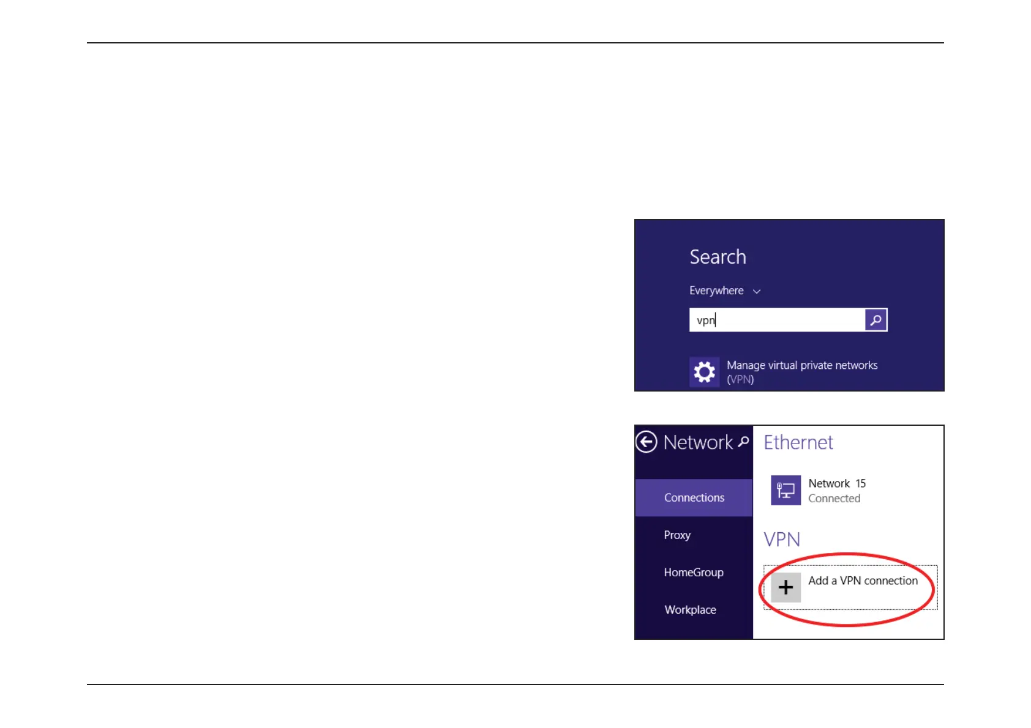Image resolution: width=1031 pixels, height=728 pixels.
Task: Open the Workplace section
Action: coord(690,610)
